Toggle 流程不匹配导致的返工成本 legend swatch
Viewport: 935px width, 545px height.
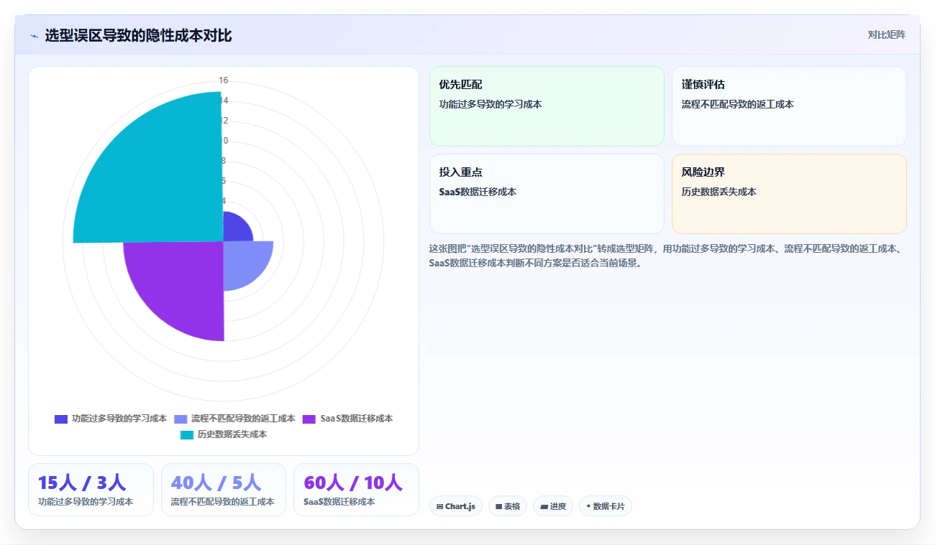(181, 419)
